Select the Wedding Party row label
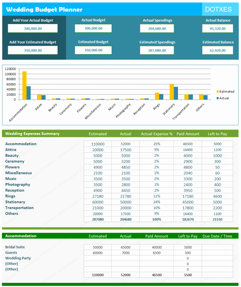The height and width of the screenshot is (287, 241). [18, 258]
